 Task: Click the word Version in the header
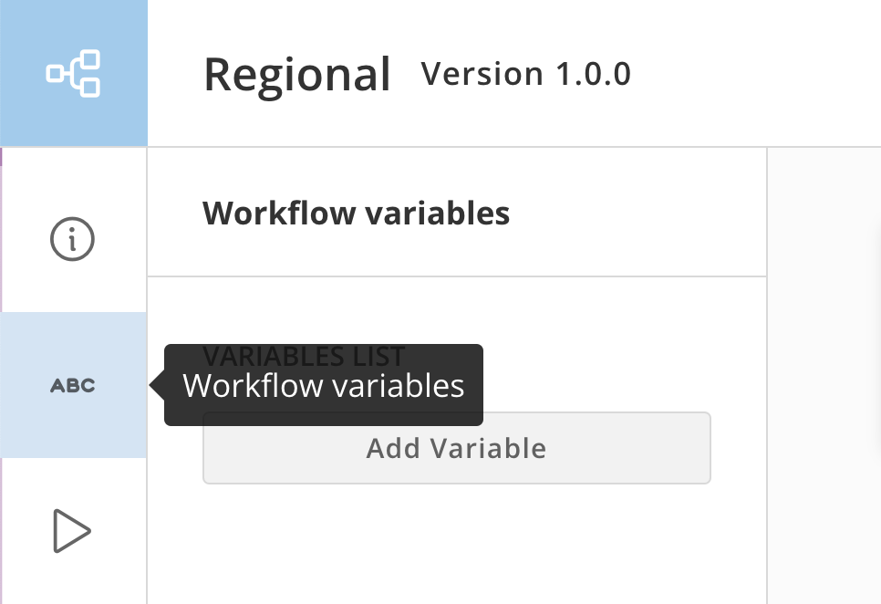482,74
